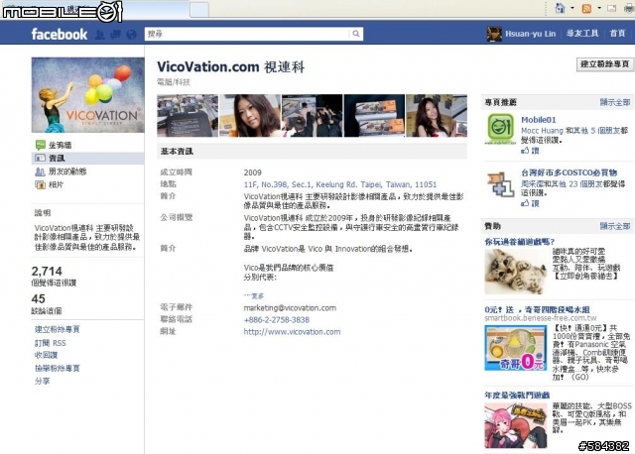Click COSTCO page puzzle icon
The image size is (635, 454).
[x=501, y=184]
